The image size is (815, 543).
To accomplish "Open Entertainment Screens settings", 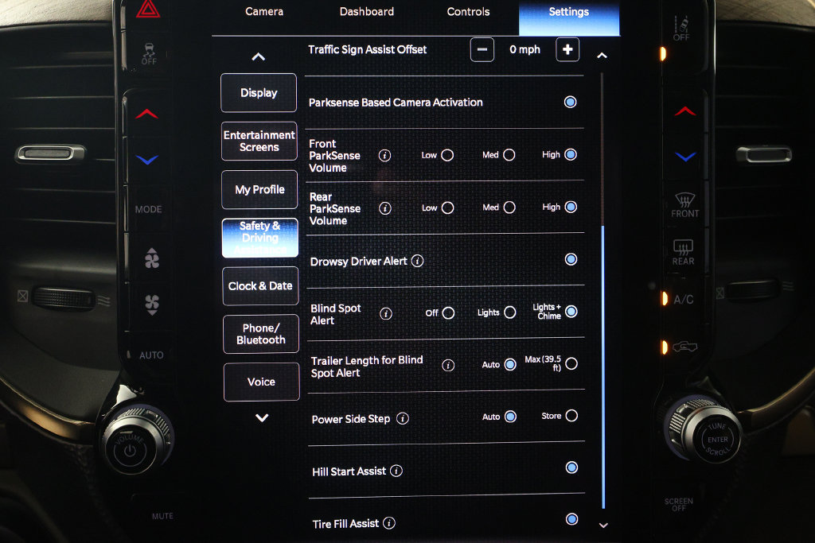I will [x=259, y=141].
